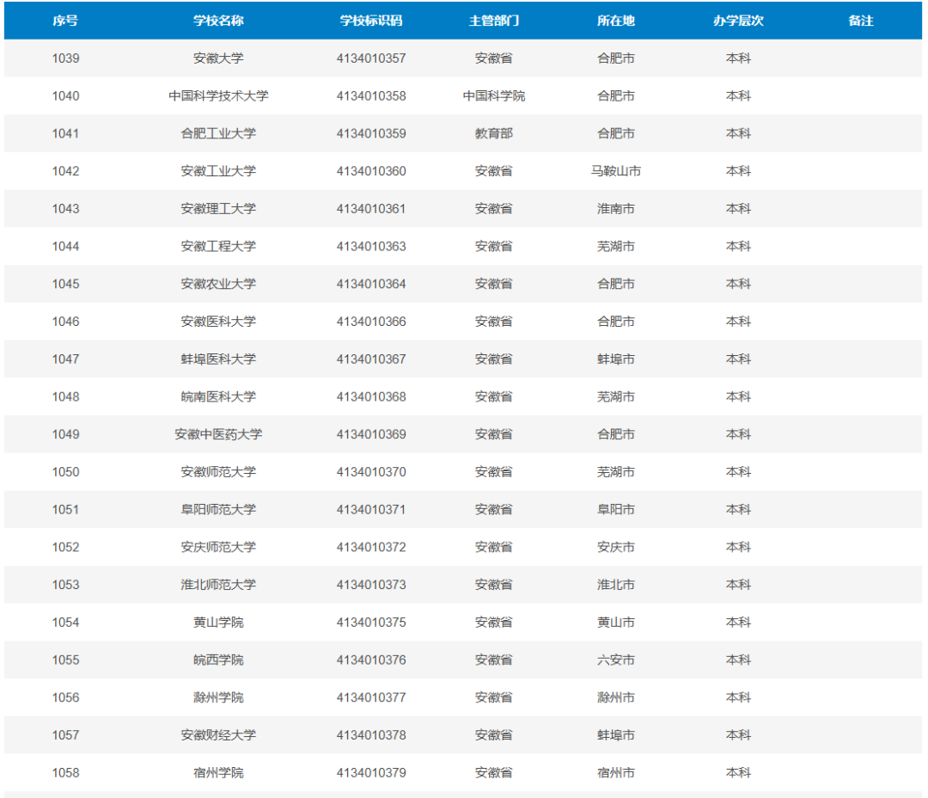
Task: Click the code 4134010378
Action: tap(371, 735)
